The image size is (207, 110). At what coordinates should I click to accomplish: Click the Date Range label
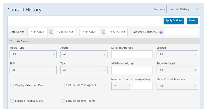(x=17, y=32)
